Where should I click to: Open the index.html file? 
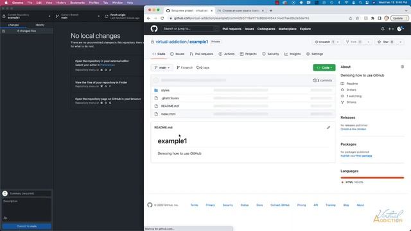click(168, 114)
